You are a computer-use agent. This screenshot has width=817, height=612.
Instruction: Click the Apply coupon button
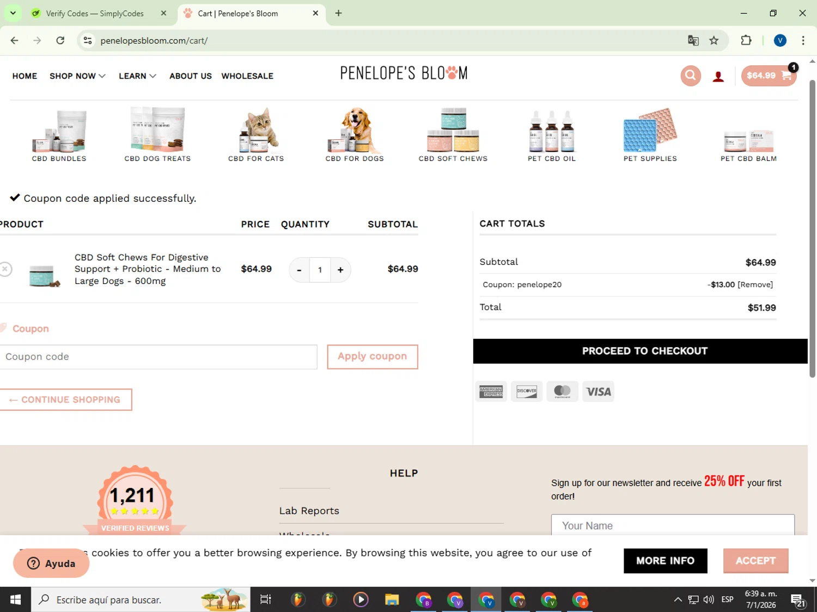(x=373, y=357)
